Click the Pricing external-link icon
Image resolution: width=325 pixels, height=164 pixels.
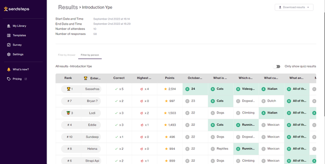(x=26, y=79)
